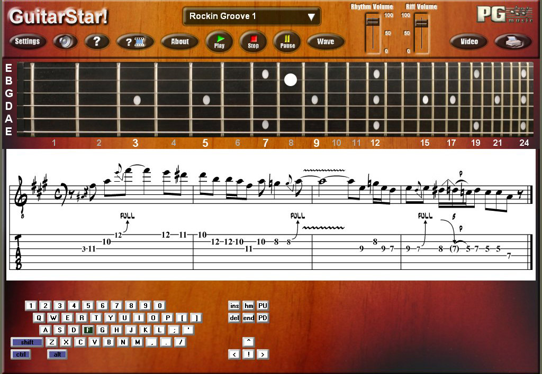542x374 pixels.
Task: Click the Video button
Action: pos(469,41)
